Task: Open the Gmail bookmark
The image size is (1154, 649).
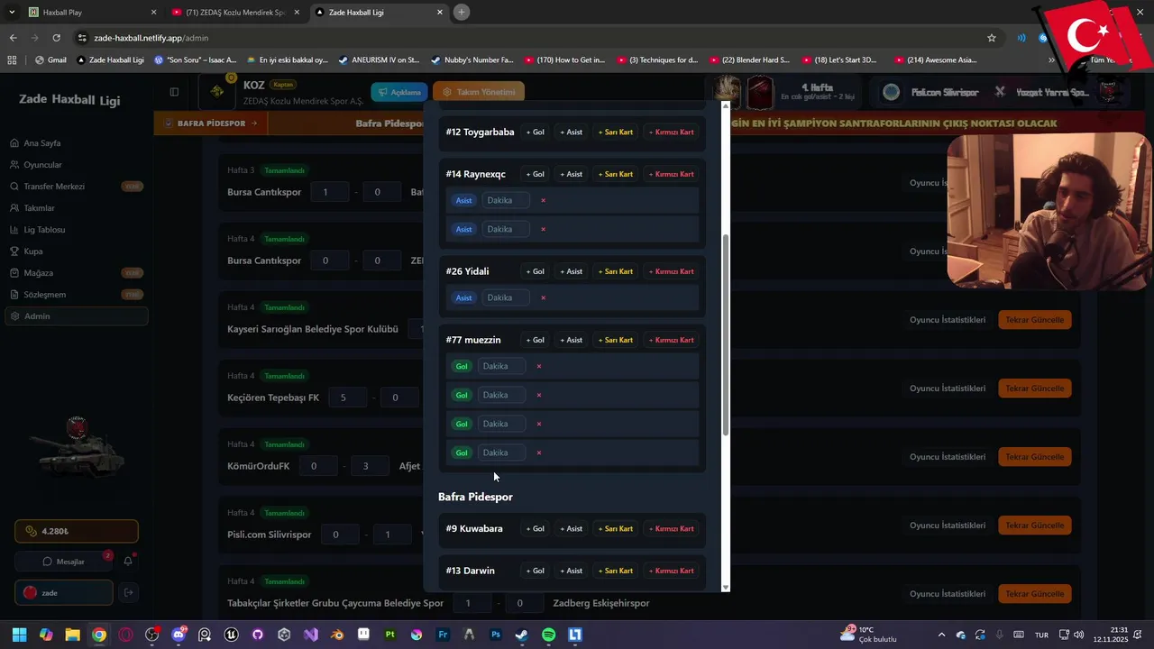Action: (50, 60)
